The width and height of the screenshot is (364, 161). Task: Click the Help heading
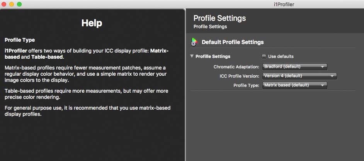[x=92, y=23]
